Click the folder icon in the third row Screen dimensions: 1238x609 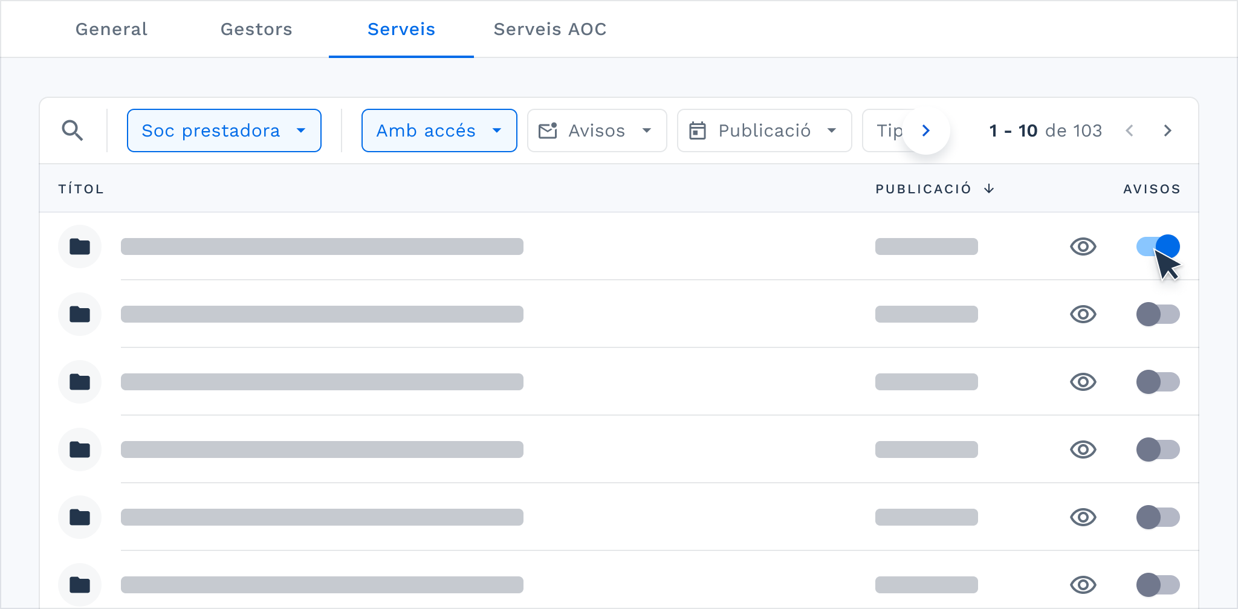80,382
